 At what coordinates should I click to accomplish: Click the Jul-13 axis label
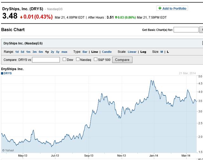[x=55, y=156]
